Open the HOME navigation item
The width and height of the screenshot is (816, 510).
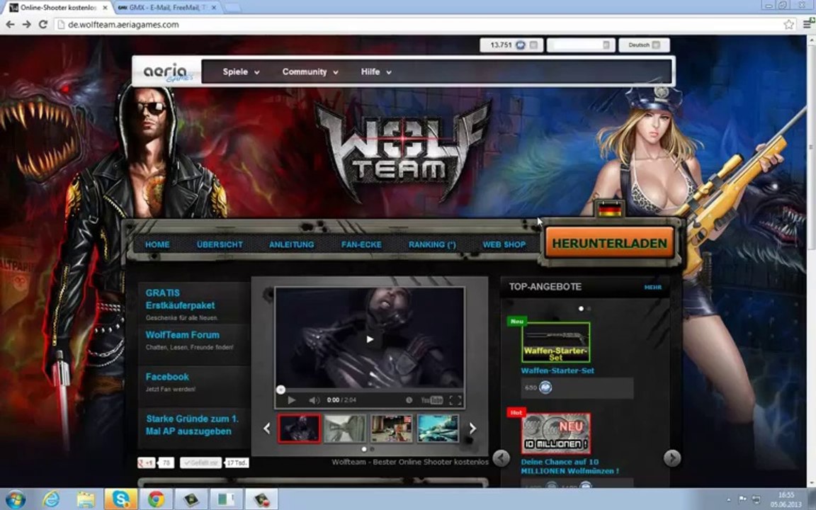point(157,244)
